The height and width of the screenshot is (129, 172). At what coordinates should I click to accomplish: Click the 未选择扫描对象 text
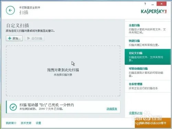click(x=63, y=75)
